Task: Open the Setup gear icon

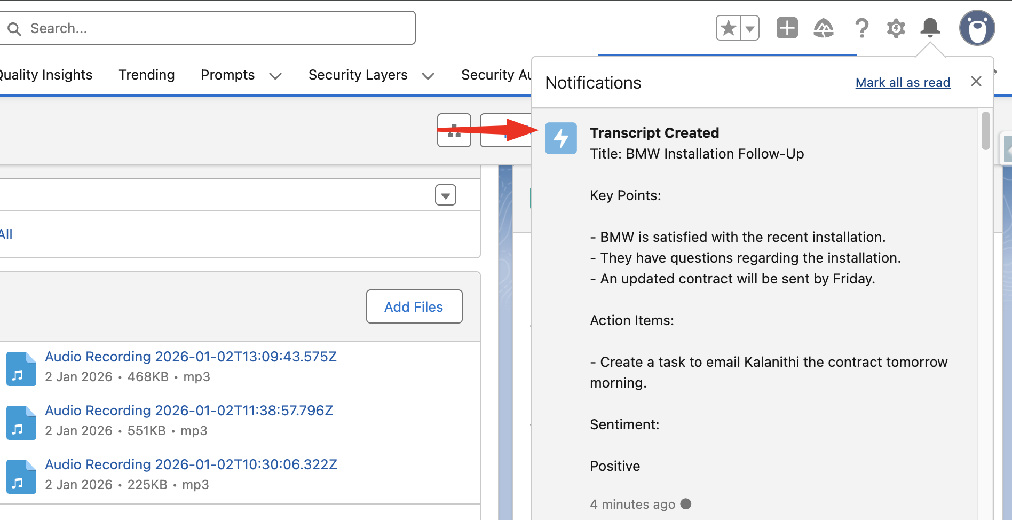Action: [896, 28]
